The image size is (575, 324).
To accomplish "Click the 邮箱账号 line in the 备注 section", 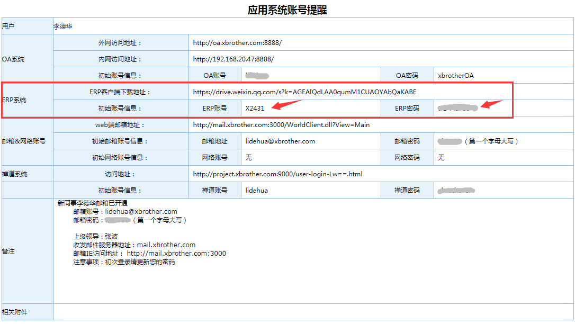I will 125,212.
